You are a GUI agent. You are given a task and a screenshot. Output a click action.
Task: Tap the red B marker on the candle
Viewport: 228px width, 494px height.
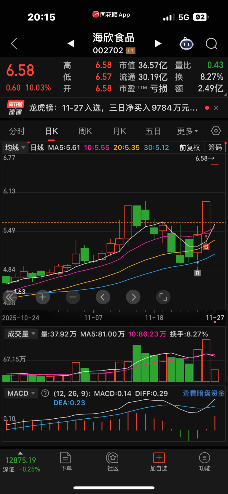point(206,247)
